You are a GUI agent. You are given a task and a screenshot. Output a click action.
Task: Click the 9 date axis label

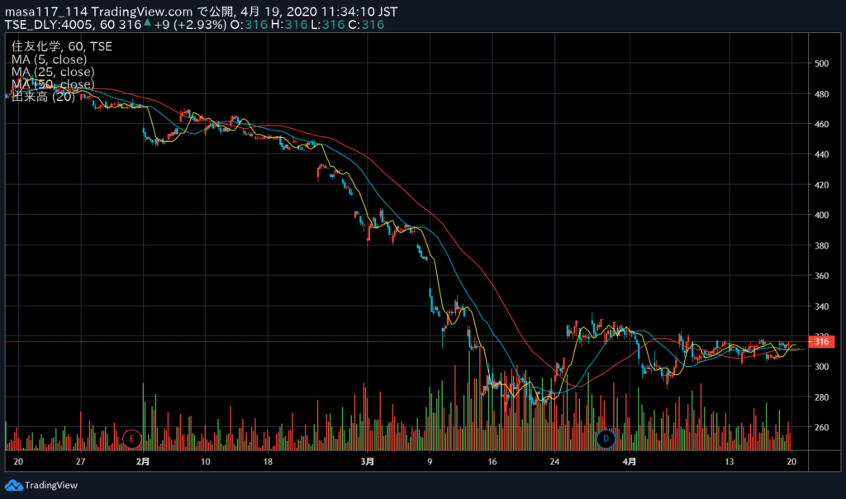click(x=430, y=462)
